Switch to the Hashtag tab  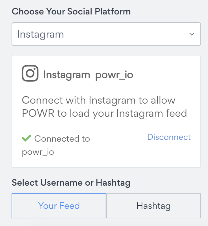tap(154, 206)
